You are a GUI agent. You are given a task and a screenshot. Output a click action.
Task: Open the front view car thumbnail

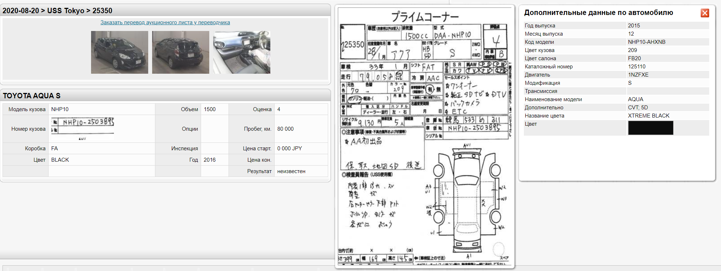[120, 52]
